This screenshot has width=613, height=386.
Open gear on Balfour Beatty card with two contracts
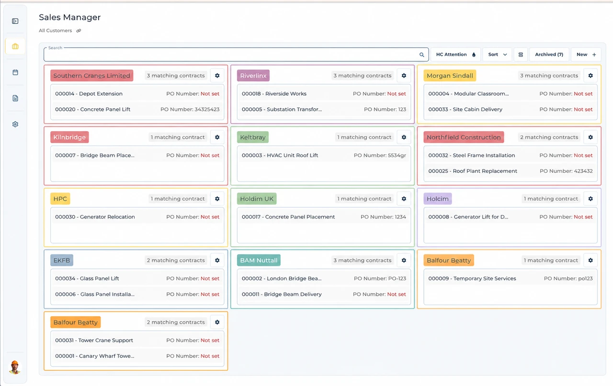(x=217, y=322)
